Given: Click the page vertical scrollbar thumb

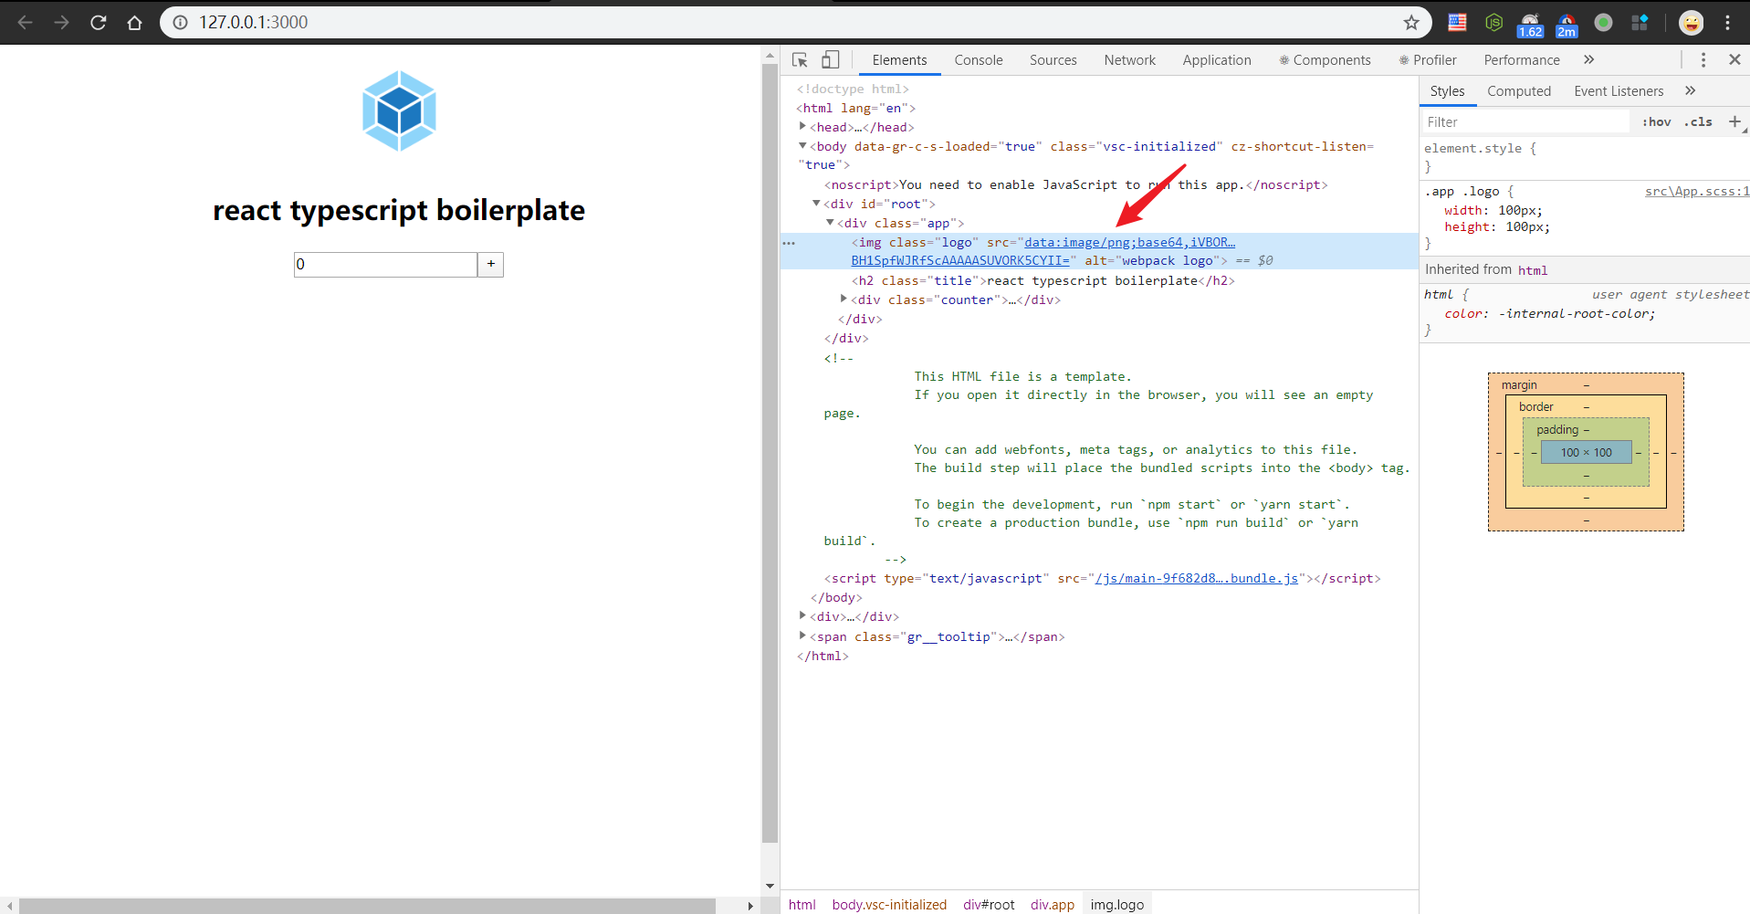Looking at the screenshot, I should tap(770, 452).
